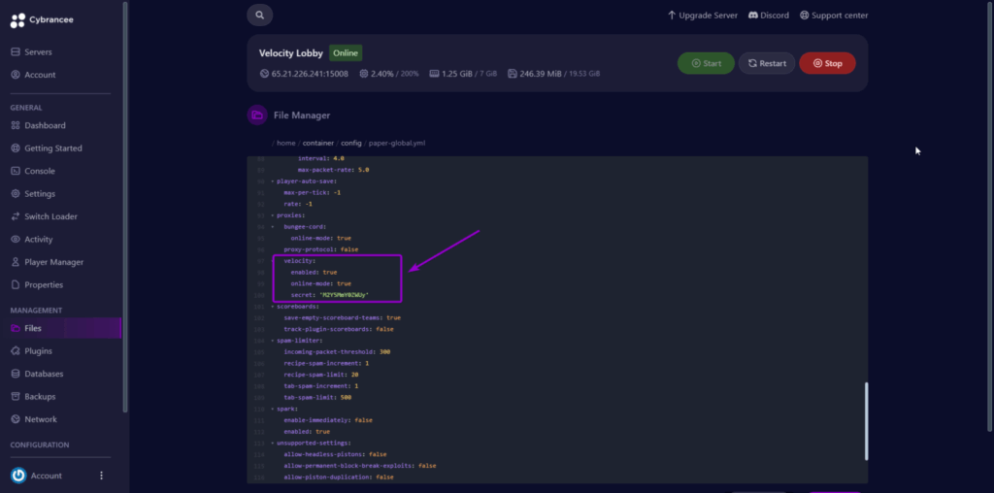994x493 pixels.
Task: Collapse the spam-limiter section
Action: 273,341
